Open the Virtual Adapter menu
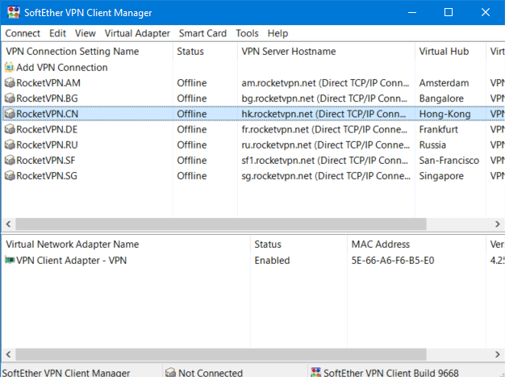505x377 pixels. 137,33
